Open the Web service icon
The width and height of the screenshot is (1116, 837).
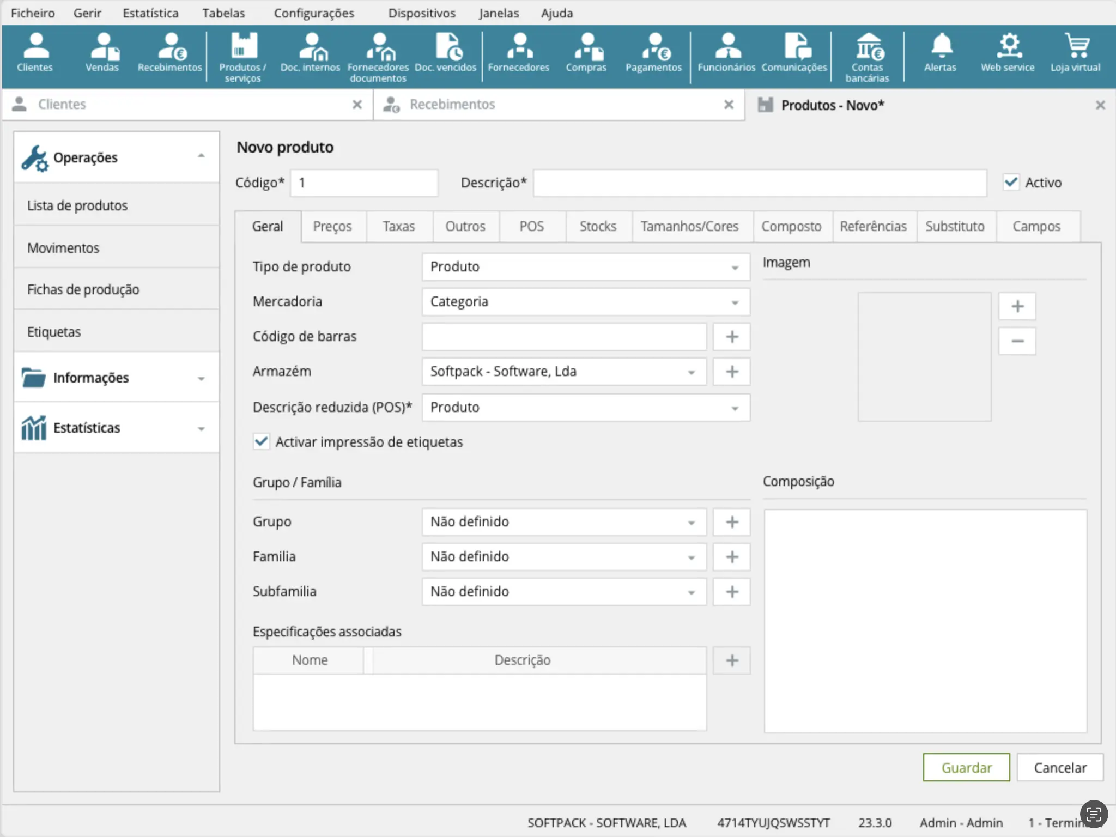coord(1008,53)
